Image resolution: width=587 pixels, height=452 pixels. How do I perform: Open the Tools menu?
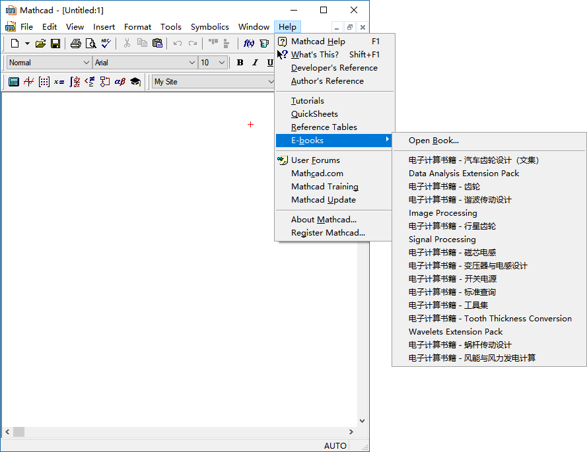coord(171,27)
